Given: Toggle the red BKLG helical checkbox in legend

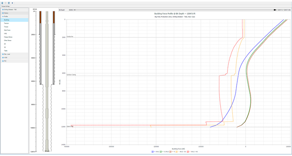Looking at the screenshot, I should coord(188,152).
